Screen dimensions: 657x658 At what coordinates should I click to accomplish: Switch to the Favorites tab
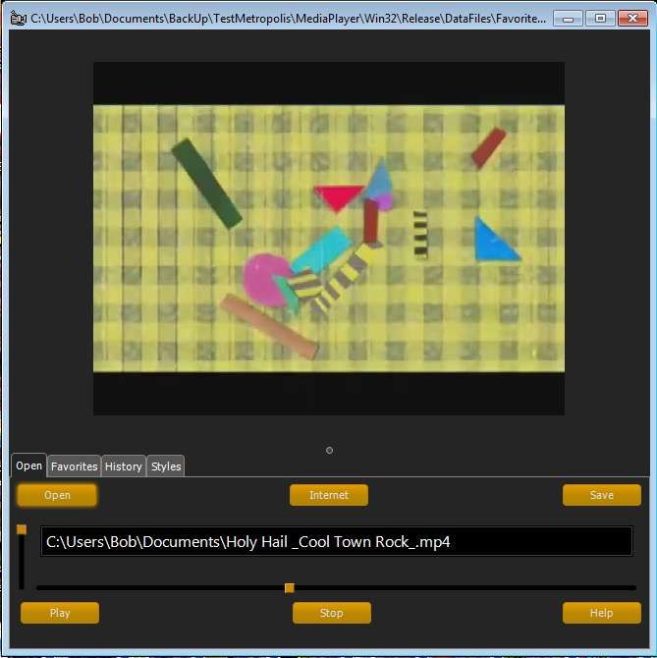click(75, 466)
